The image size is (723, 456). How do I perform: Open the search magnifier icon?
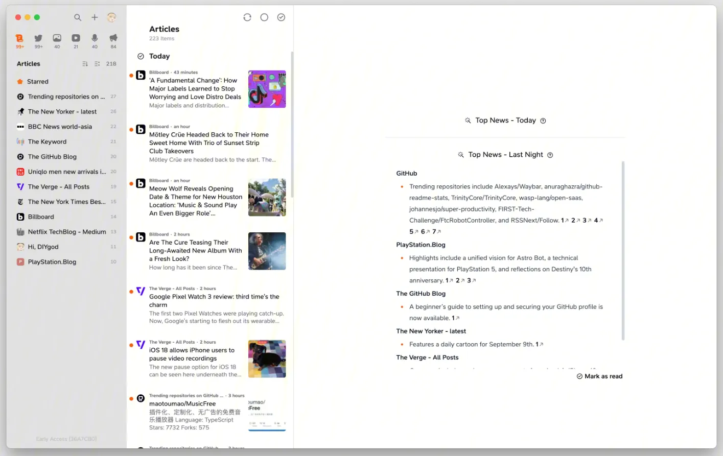pyautogui.click(x=78, y=17)
